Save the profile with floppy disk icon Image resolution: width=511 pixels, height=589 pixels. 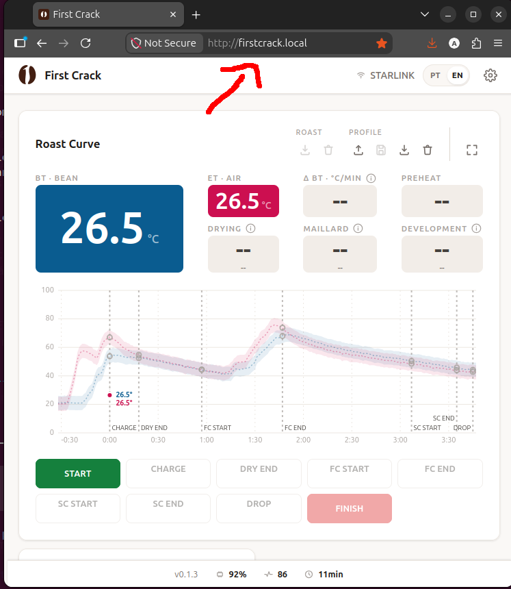pos(381,150)
